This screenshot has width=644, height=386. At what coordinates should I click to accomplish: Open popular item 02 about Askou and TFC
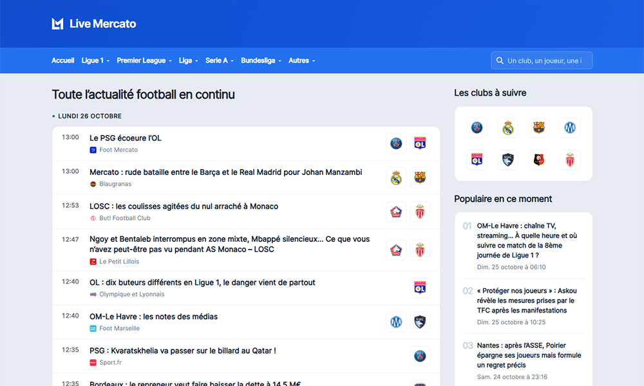pos(527,300)
